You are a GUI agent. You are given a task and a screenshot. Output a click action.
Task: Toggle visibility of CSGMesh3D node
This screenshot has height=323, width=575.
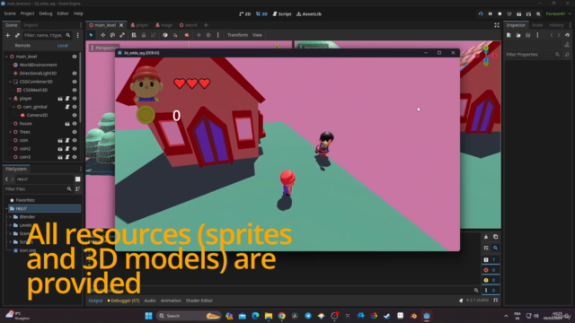pos(75,90)
